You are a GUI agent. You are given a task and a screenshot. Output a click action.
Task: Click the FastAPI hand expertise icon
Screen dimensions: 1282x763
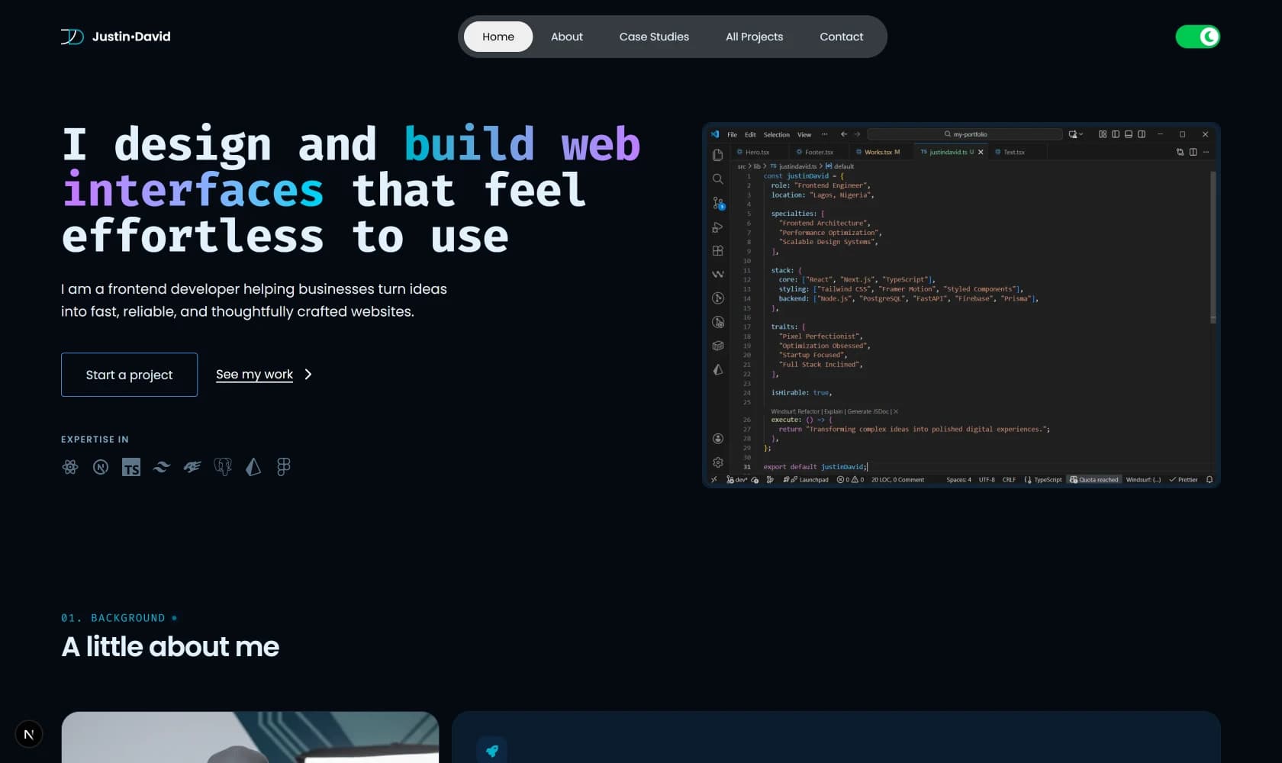[192, 467]
